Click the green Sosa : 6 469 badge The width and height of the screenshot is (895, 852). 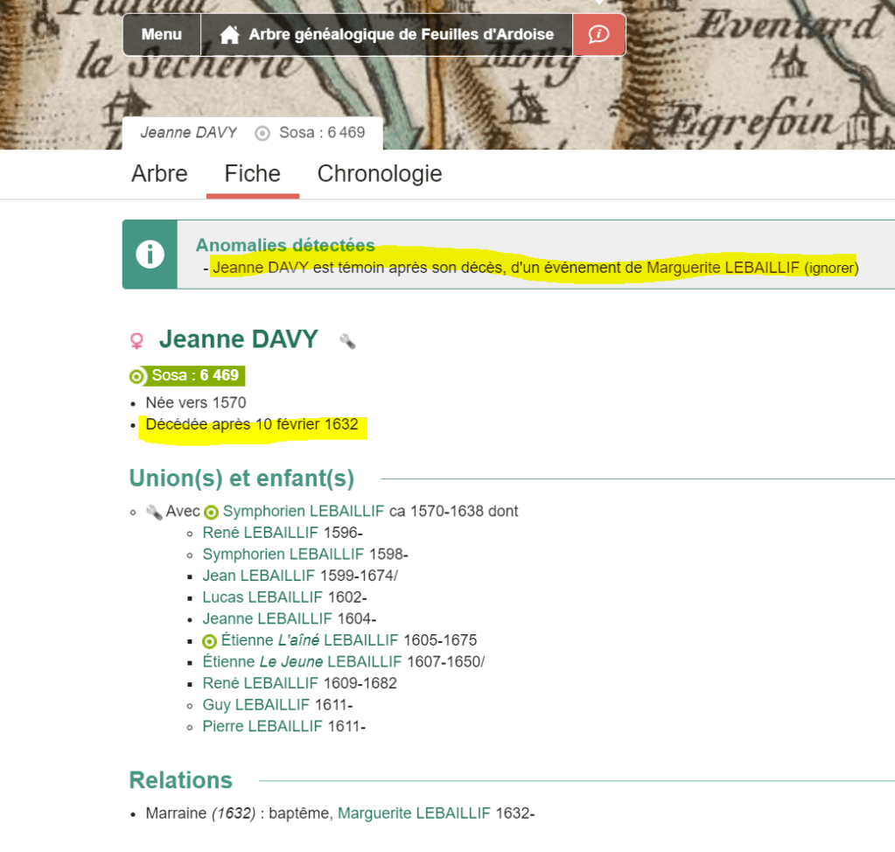pos(186,376)
